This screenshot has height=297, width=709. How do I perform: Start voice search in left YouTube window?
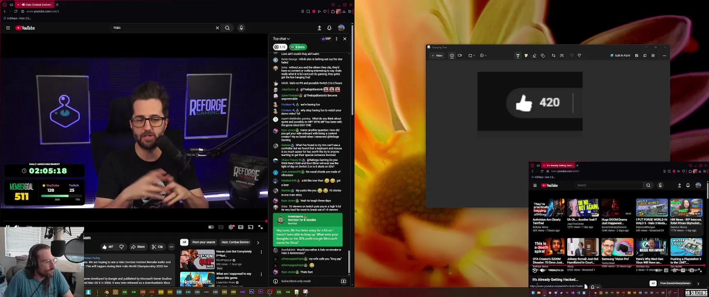click(x=241, y=28)
